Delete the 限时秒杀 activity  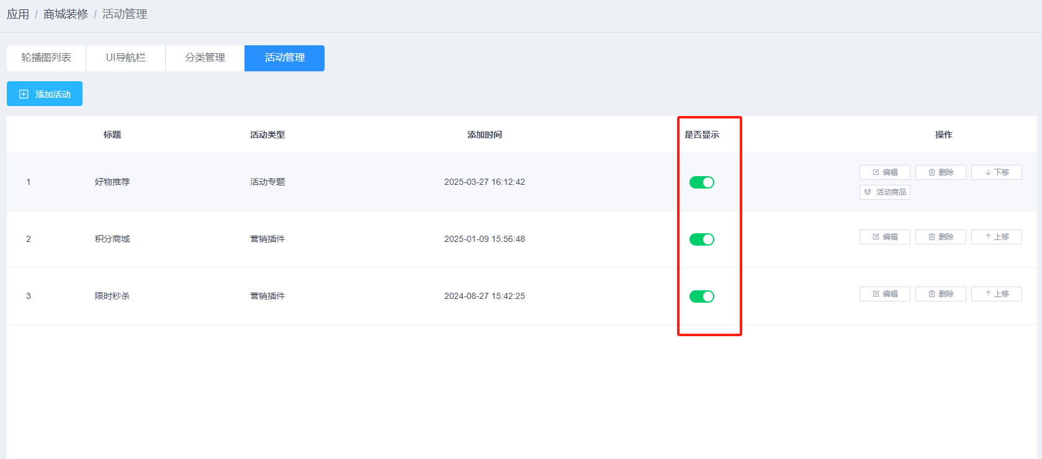(x=940, y=294)
